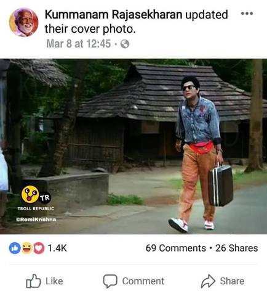Click the Troll Republic emoji logo

point(30,194)
